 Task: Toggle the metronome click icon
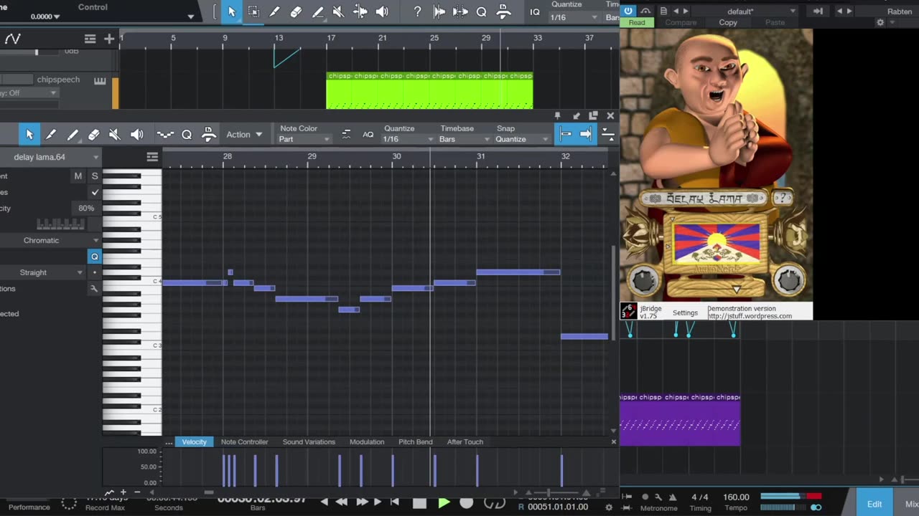[x=673, y=497]
